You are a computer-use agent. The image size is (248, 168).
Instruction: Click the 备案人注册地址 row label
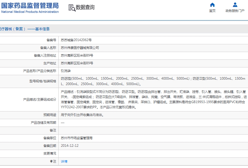point(45,56)
